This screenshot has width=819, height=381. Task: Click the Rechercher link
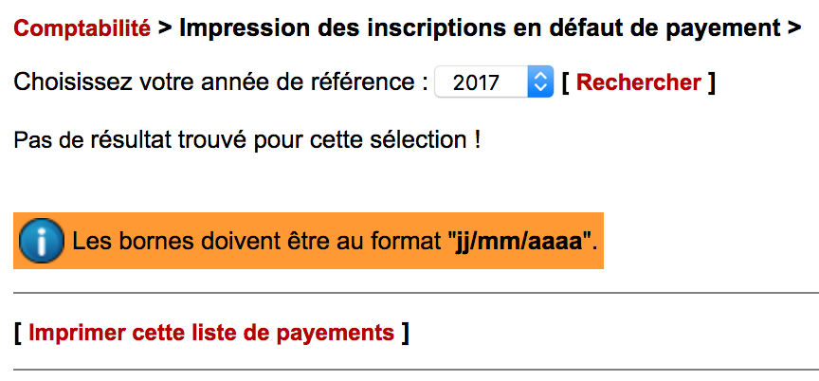coord(638,82)
